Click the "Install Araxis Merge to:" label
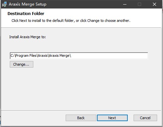This screenshot has width=163, height=127. pos(27,37)
